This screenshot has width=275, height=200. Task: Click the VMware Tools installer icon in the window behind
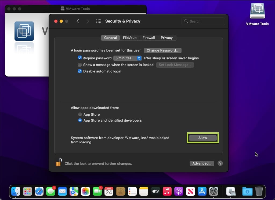[x=24, y=31]
